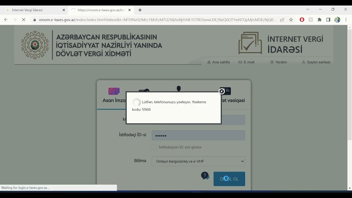The height and width of the screenshot is (198, 352).
Task: Go forward in browser history
Action: [x=15, y=20]
